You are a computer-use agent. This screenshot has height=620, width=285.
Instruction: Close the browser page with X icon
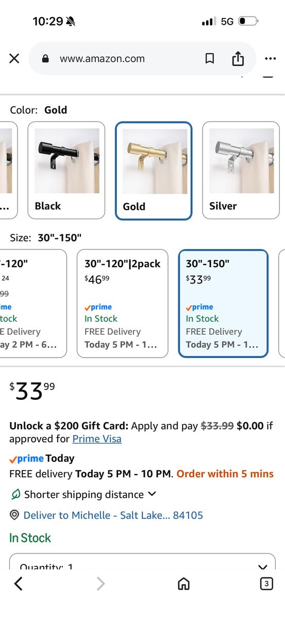[14, 59]
